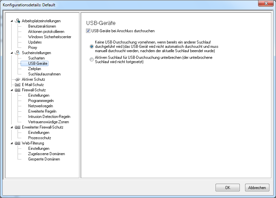Viewport: 276px width, 198px height.
Task: Open the Gesperrte Domänen page
Action: 44,159
